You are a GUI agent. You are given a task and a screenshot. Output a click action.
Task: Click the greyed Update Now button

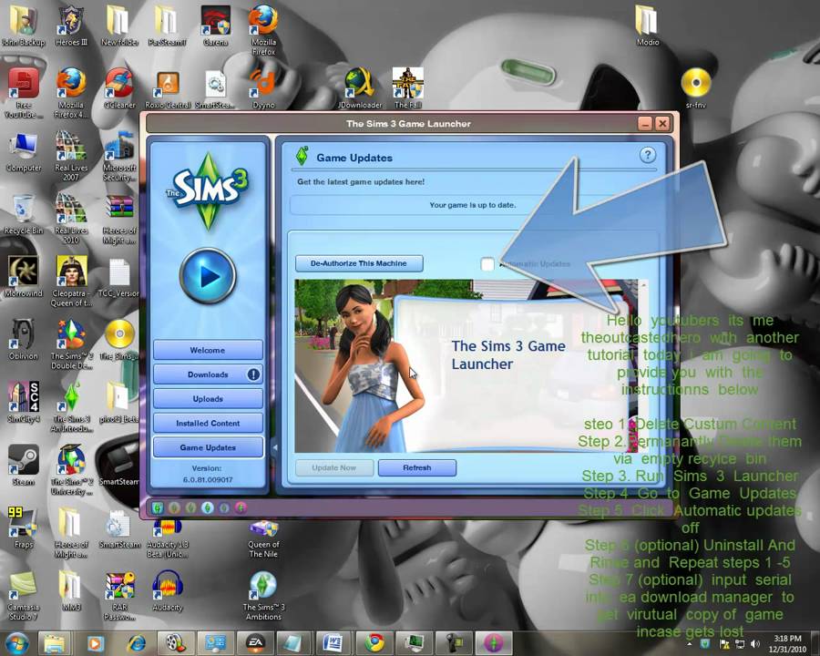[334, 467]
